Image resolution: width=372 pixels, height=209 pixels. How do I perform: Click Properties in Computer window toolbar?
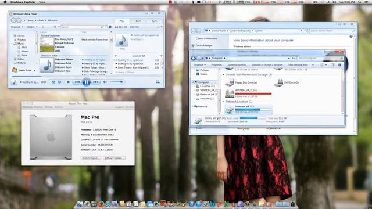pos(217,64)
